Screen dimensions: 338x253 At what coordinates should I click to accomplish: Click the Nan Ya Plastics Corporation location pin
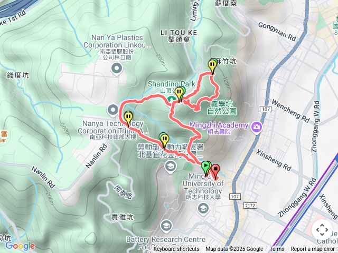click(x=117, y=69)
